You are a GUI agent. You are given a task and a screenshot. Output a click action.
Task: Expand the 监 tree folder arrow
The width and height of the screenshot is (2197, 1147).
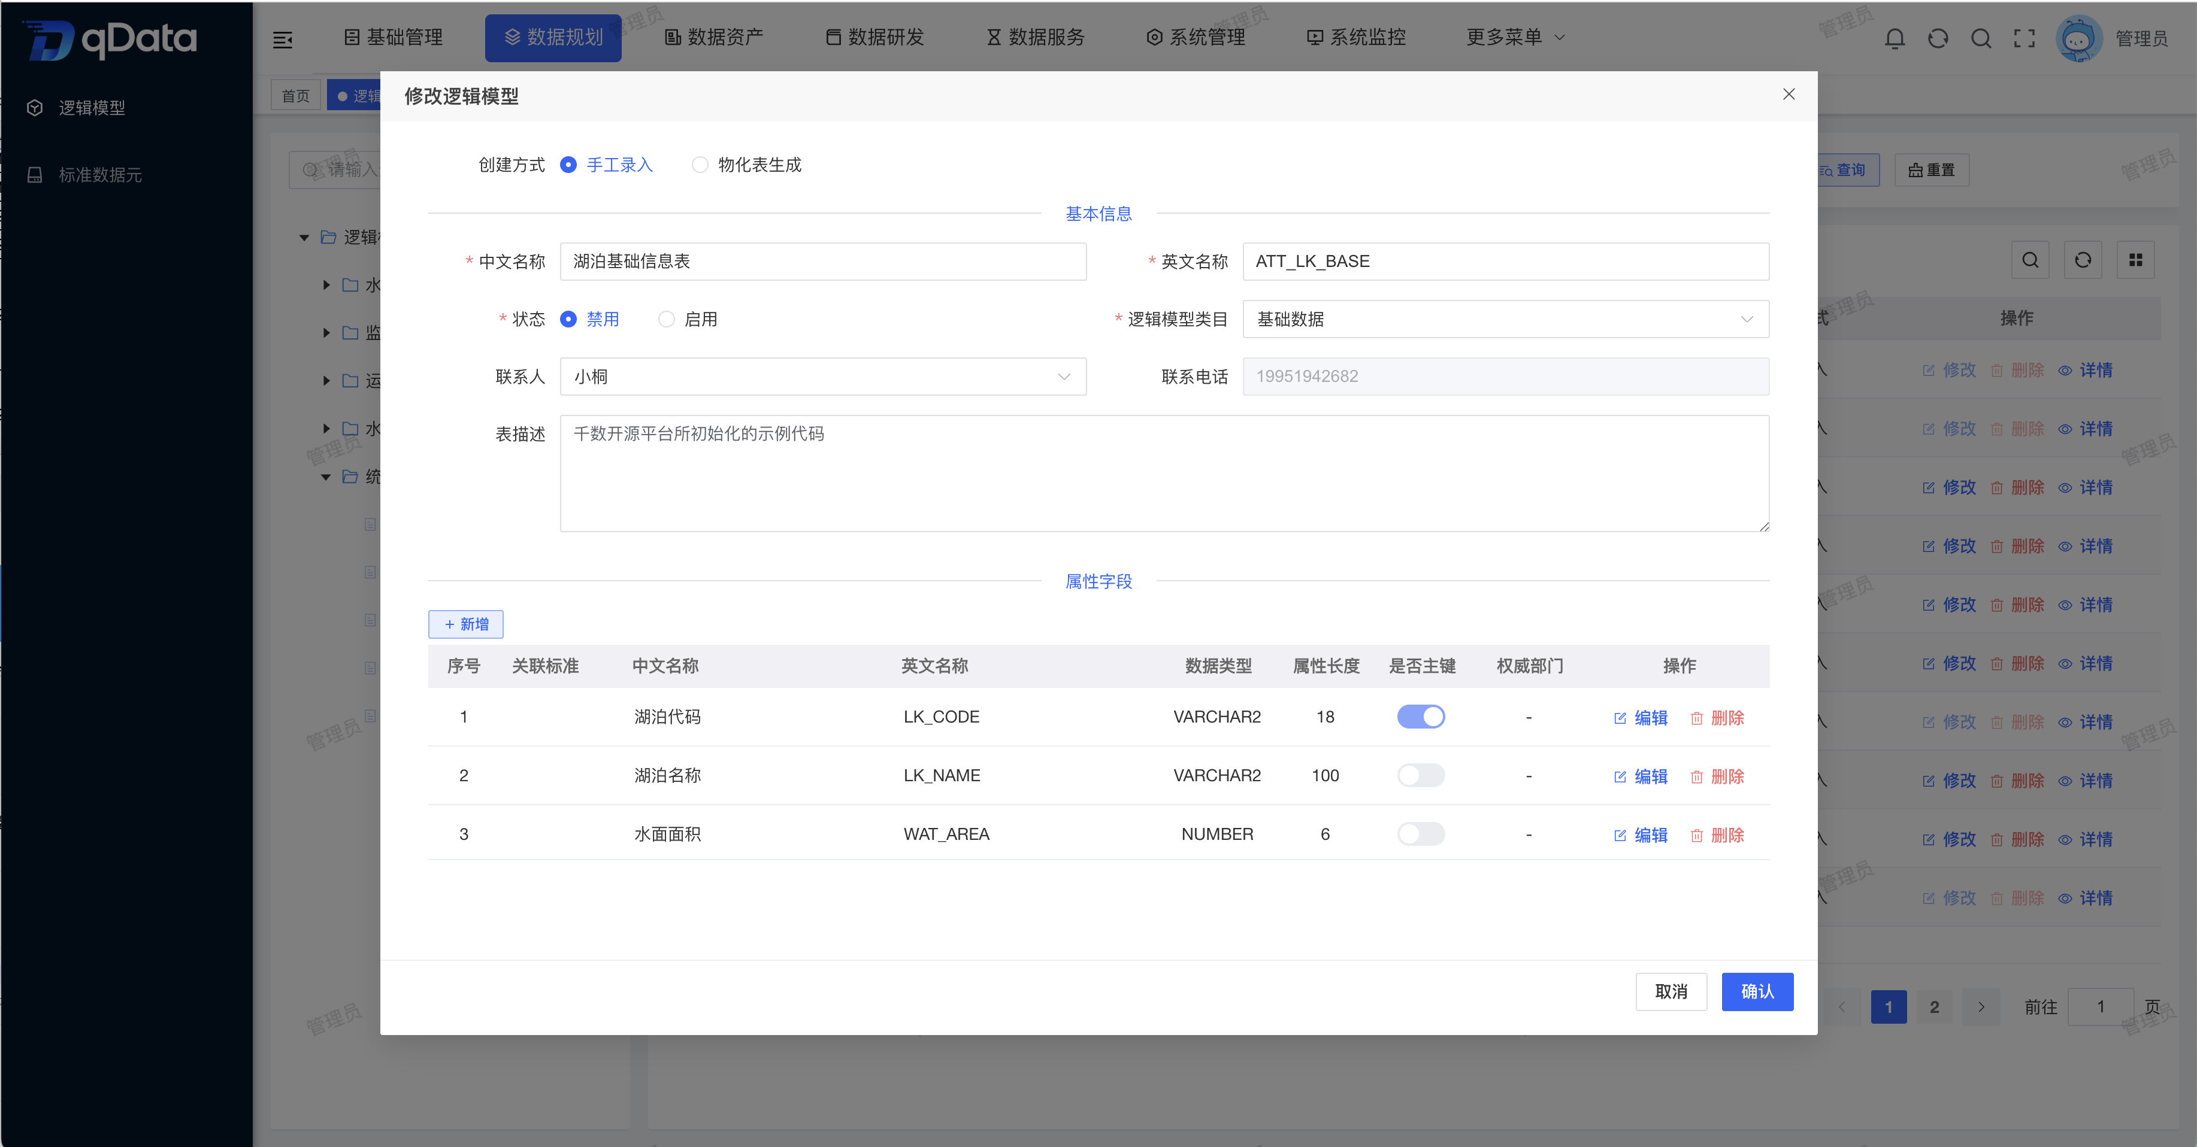coord(326,333)
